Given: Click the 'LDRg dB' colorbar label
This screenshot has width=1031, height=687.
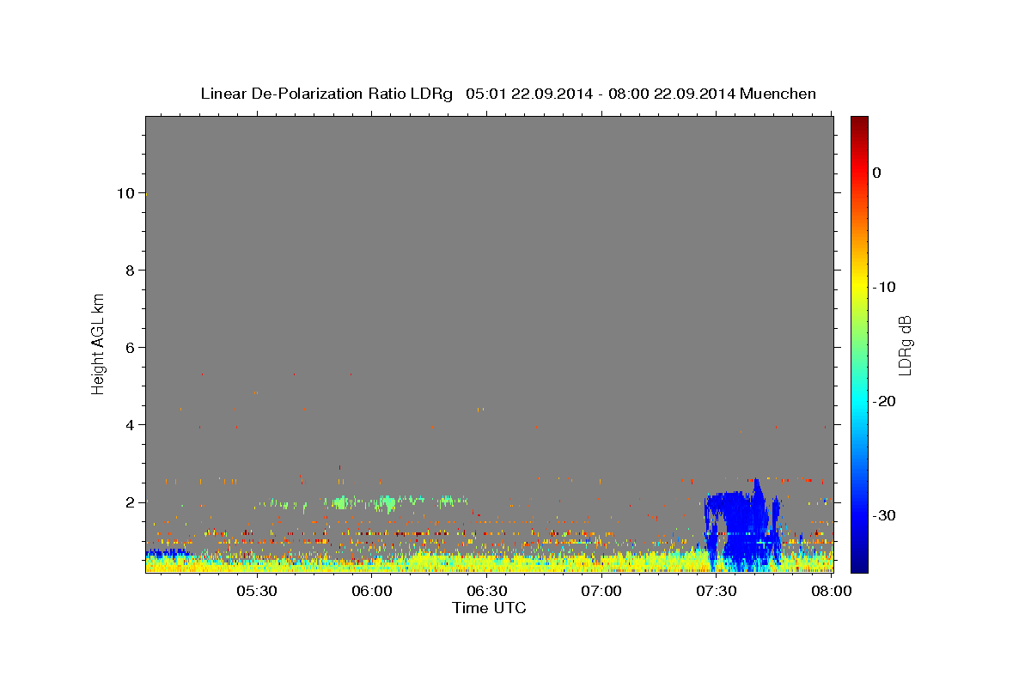Looking at the screenshot, I should 904,344.
